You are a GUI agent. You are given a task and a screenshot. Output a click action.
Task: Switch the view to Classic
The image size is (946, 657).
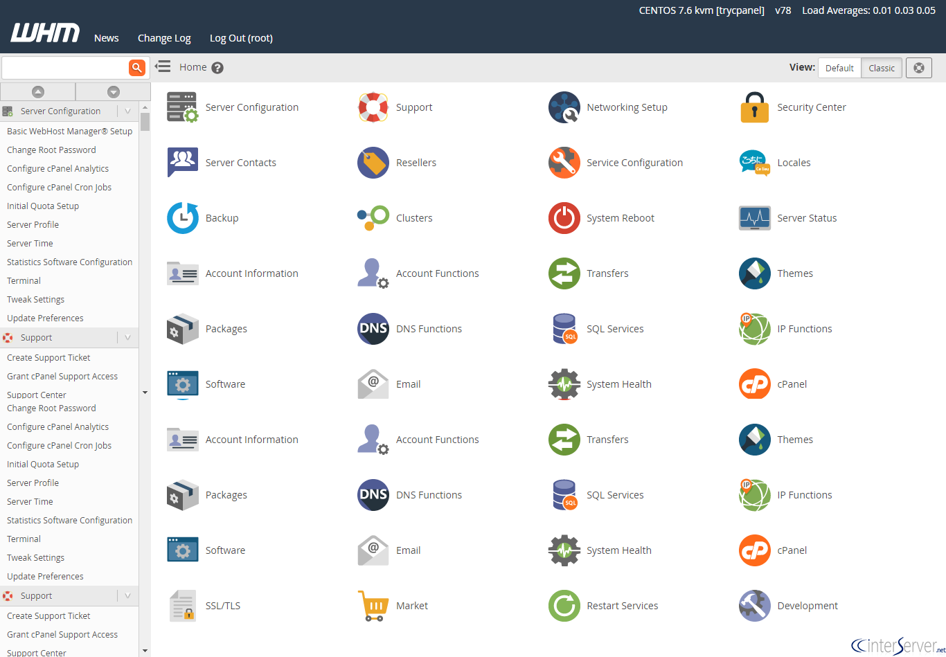(882, 68)
